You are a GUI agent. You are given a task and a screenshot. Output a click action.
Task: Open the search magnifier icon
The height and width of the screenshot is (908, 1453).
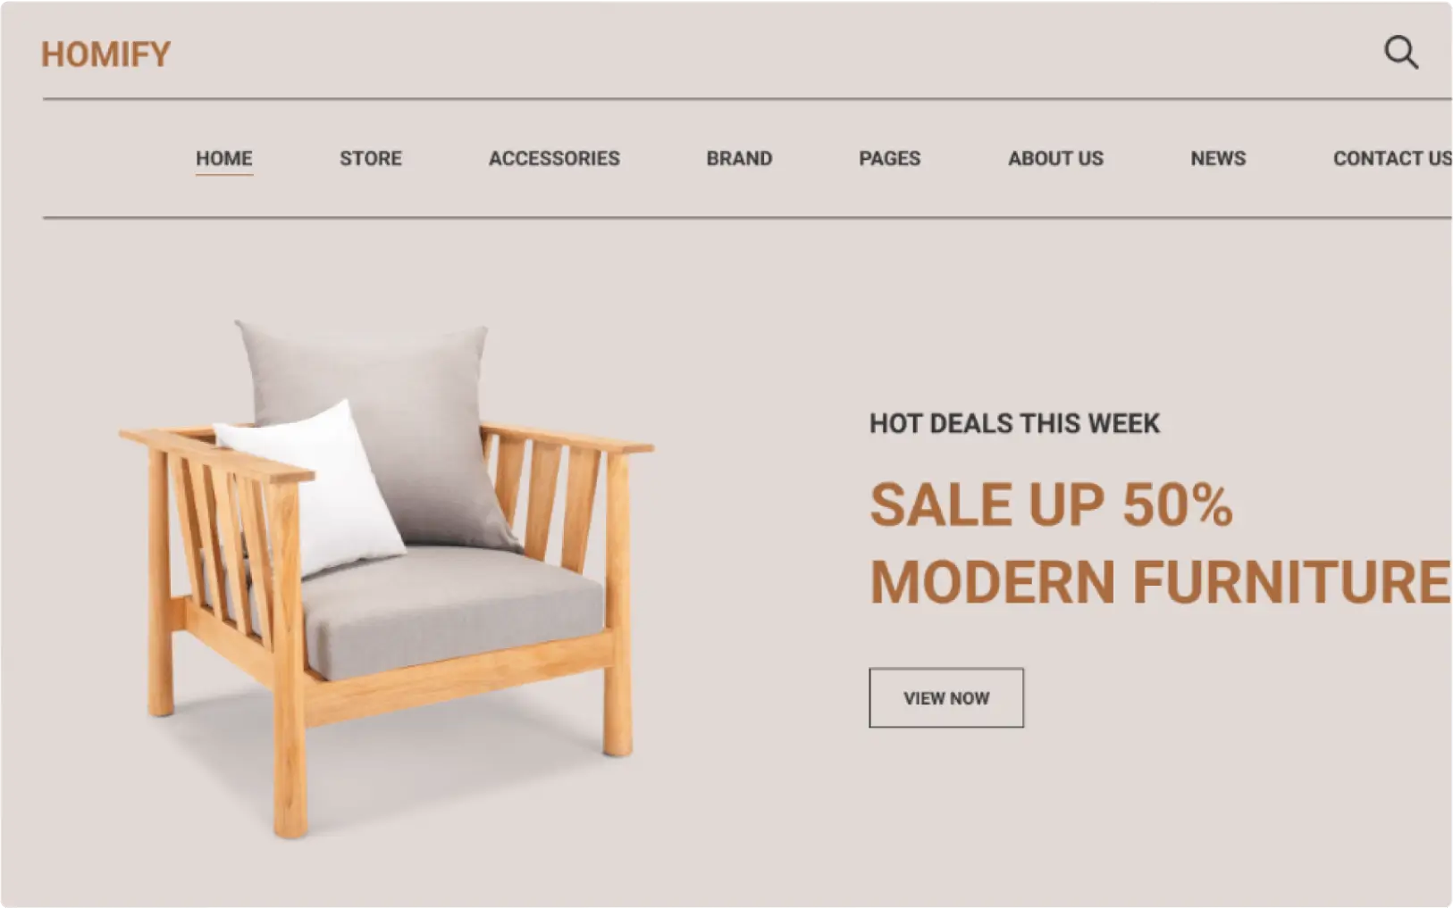pyautogui.click(x=1400, y=52)
